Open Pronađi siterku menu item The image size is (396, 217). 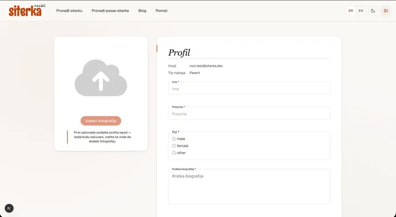(x=69, y=10)
